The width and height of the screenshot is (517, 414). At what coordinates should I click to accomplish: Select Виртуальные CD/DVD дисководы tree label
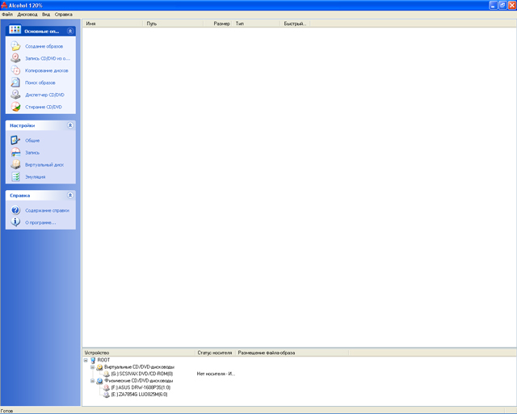coord(139,367)
